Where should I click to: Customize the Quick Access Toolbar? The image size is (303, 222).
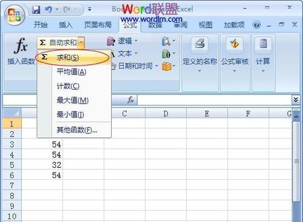[x=89, y=9]
